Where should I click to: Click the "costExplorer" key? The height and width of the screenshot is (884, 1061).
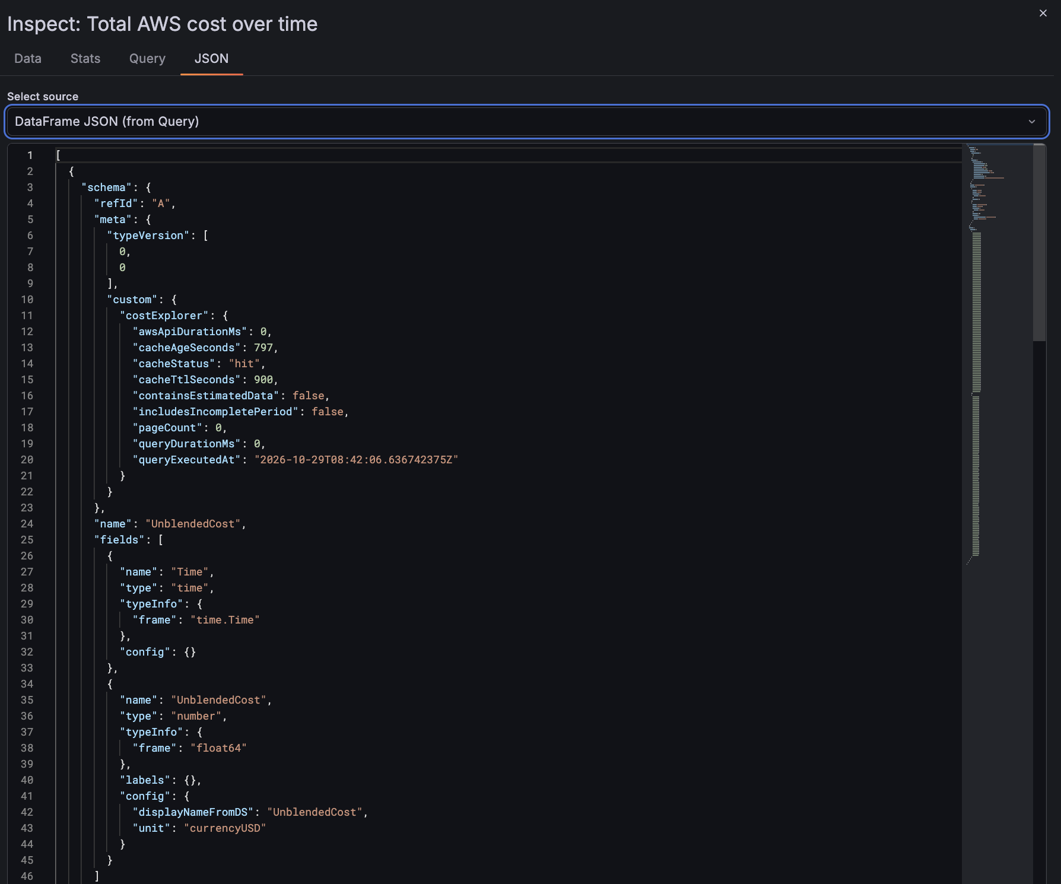click(164, 316)
